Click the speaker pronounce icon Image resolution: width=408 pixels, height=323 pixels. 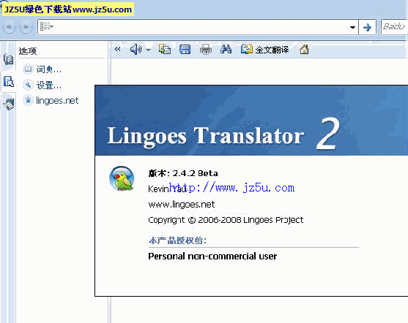(136, 49)
